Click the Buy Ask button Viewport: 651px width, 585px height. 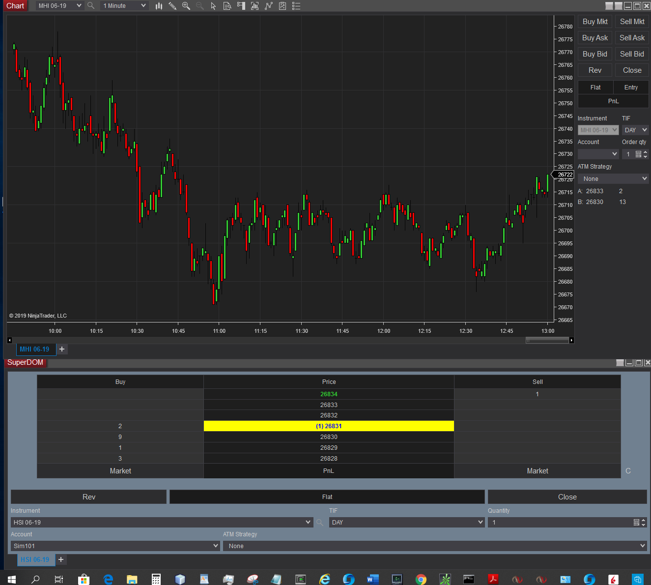coord(595,38)
